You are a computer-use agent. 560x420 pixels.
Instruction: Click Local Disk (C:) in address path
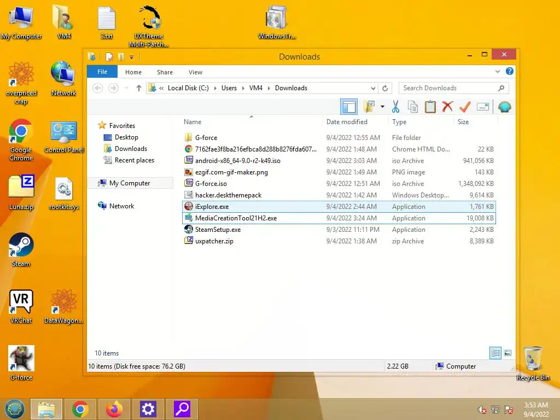(x=188, y=88)
